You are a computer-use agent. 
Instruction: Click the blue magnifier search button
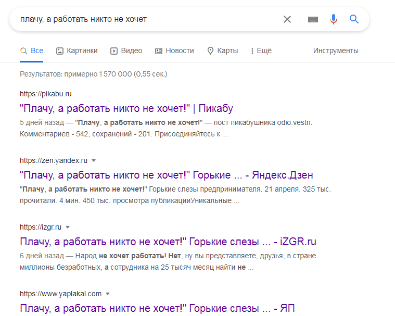(354, 19)
